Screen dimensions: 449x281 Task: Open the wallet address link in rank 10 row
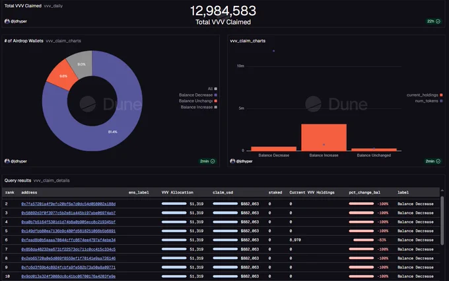tap(69, 276)
